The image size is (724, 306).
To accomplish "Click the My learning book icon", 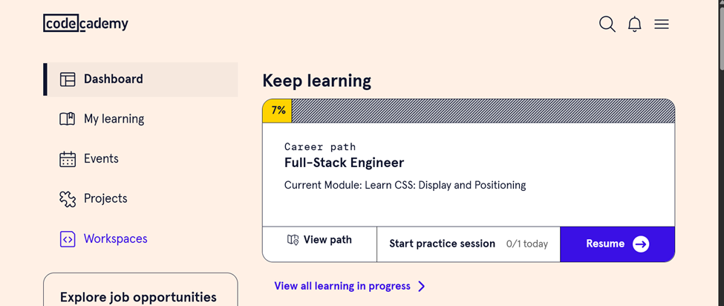I will click(x=68, y=119).
